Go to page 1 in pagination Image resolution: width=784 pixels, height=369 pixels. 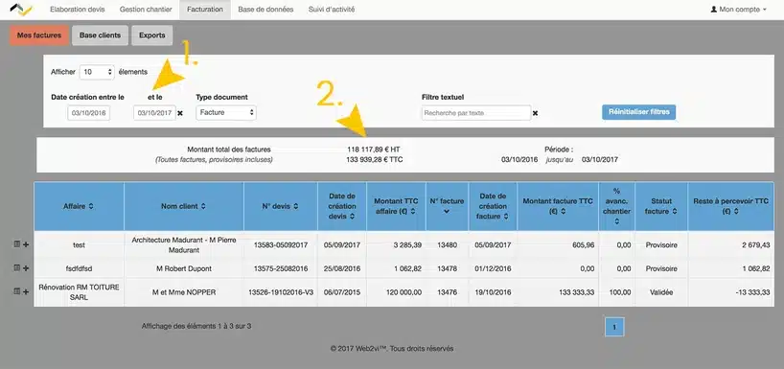[614, 327]
